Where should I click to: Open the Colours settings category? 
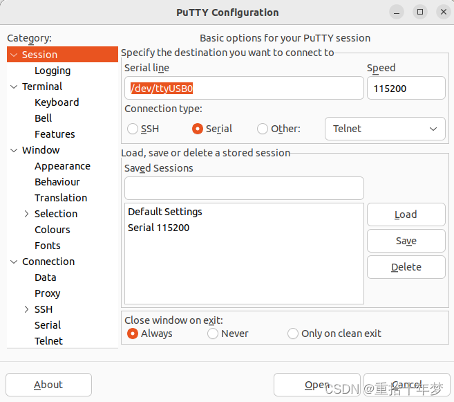(x=53, y=230)
